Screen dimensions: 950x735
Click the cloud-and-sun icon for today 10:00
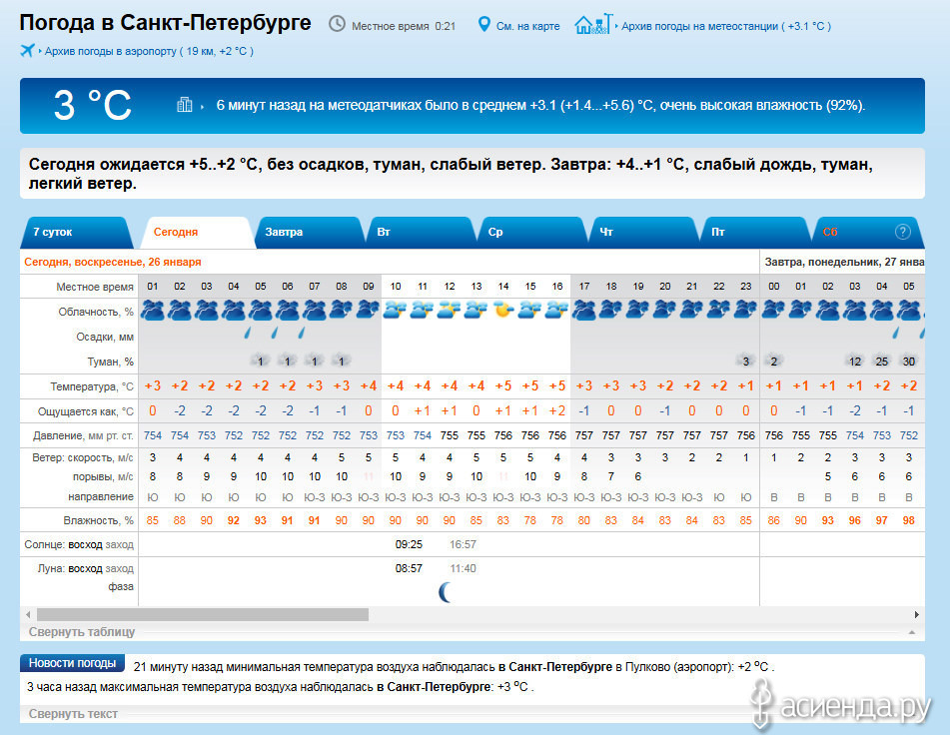[395, 310]
